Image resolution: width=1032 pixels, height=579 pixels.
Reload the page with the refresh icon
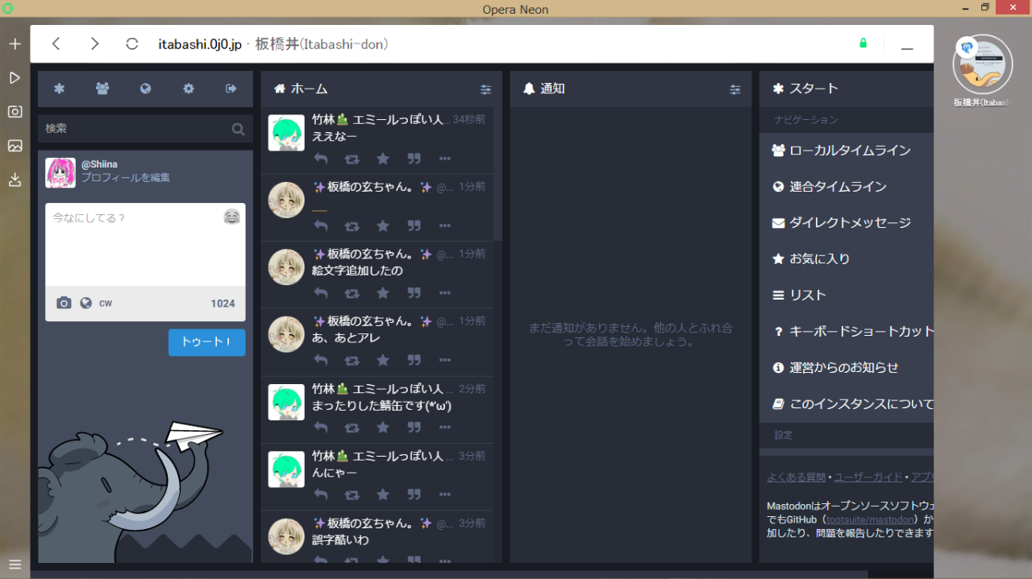(132, 44)
